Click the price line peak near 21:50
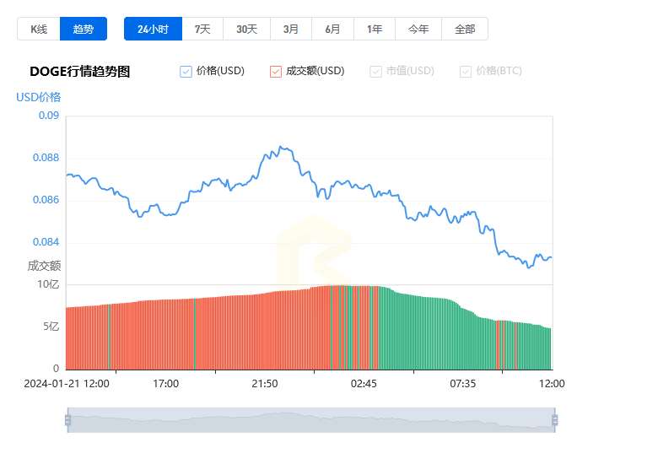Image resolution: width=658 pixels, height=475 pixels. click(281, 148)
